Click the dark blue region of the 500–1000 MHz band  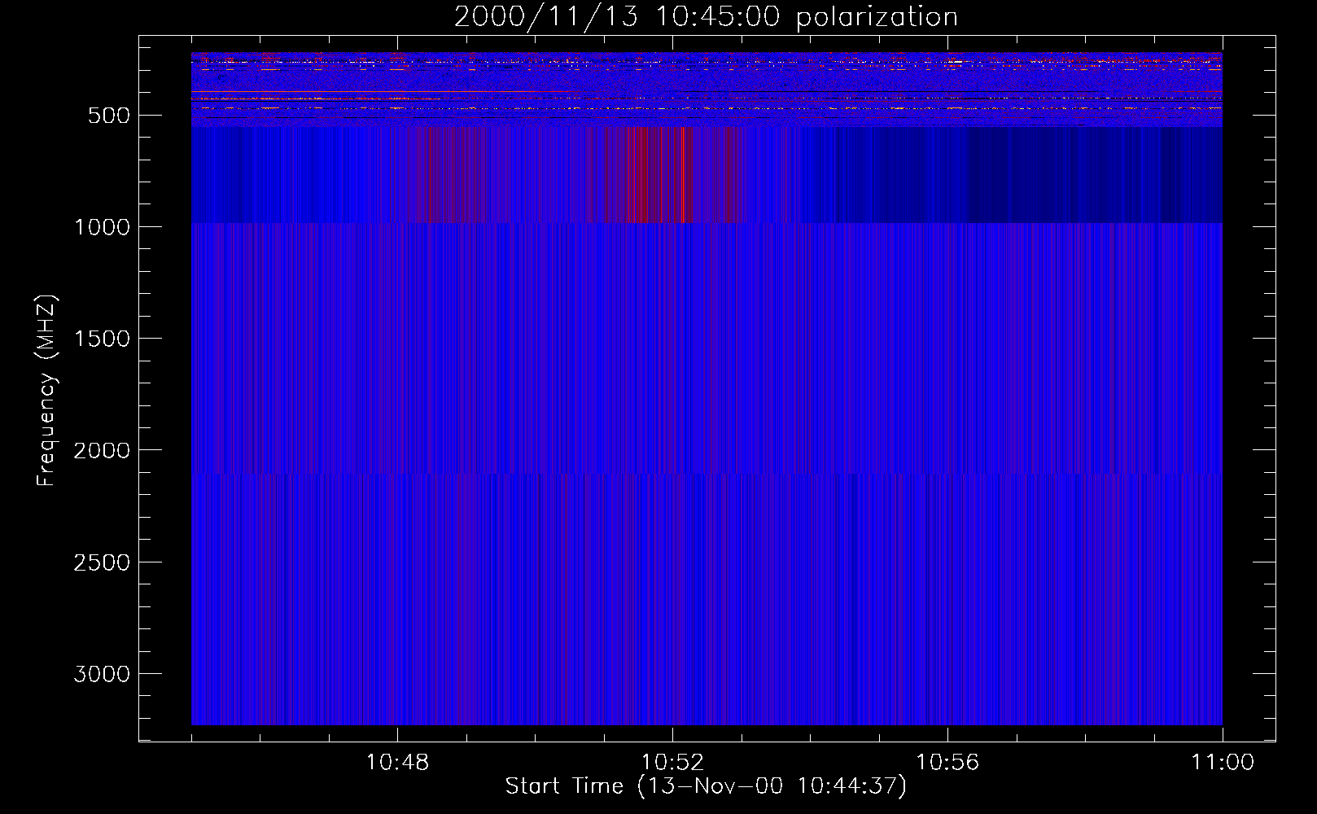pos(1017,175)
